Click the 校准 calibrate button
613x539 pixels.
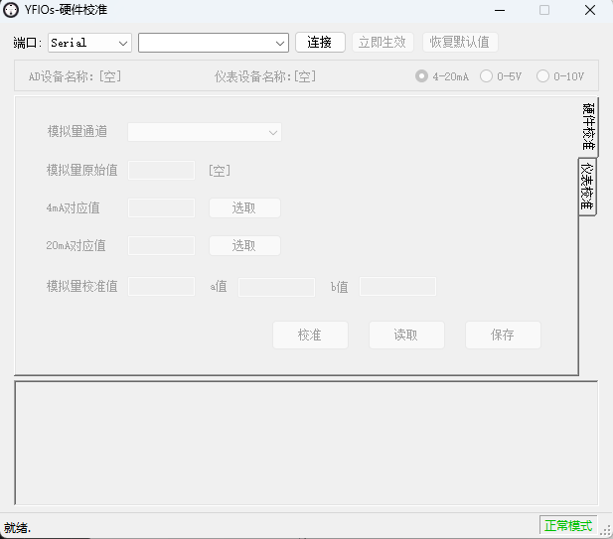click(310, 336)
